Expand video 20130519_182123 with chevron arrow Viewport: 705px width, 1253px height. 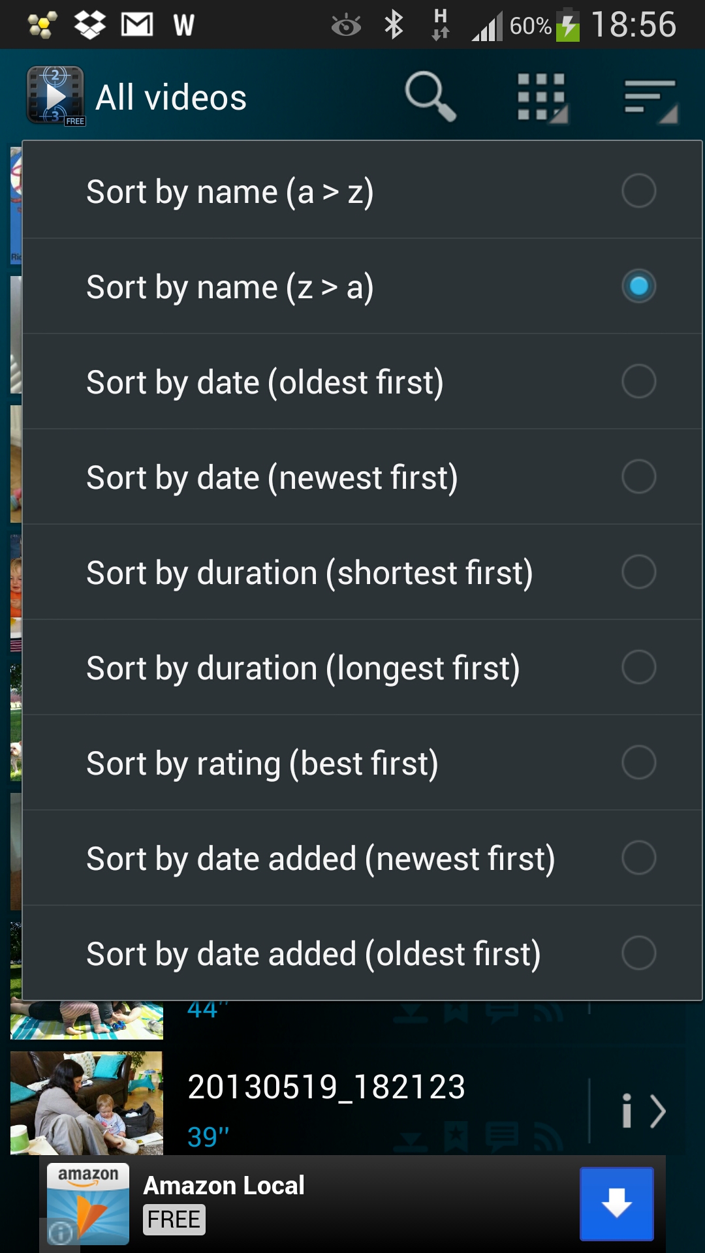point(658,1111)
